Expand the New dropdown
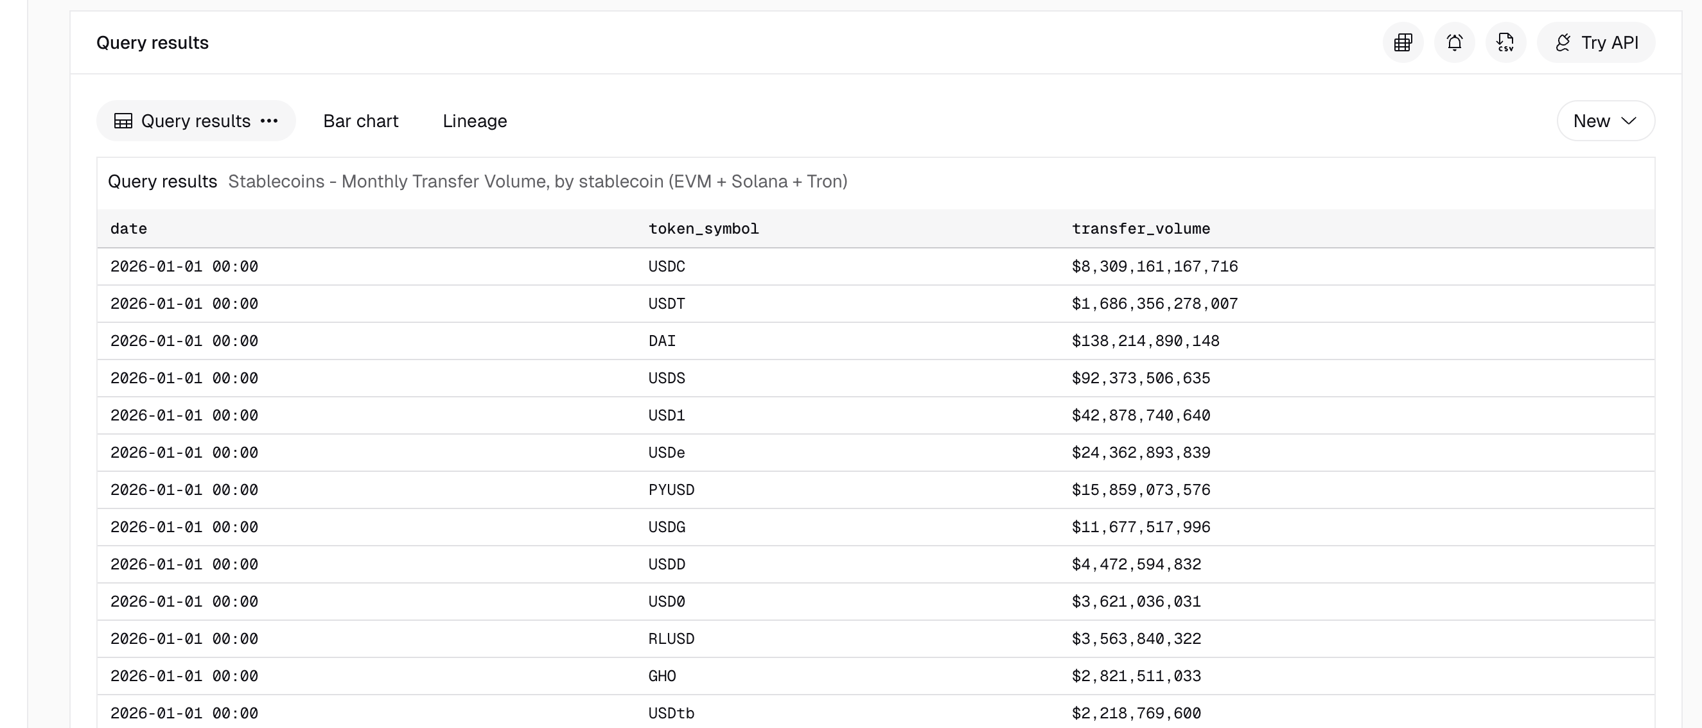The image size is (1702, 728). point(1606,120)
